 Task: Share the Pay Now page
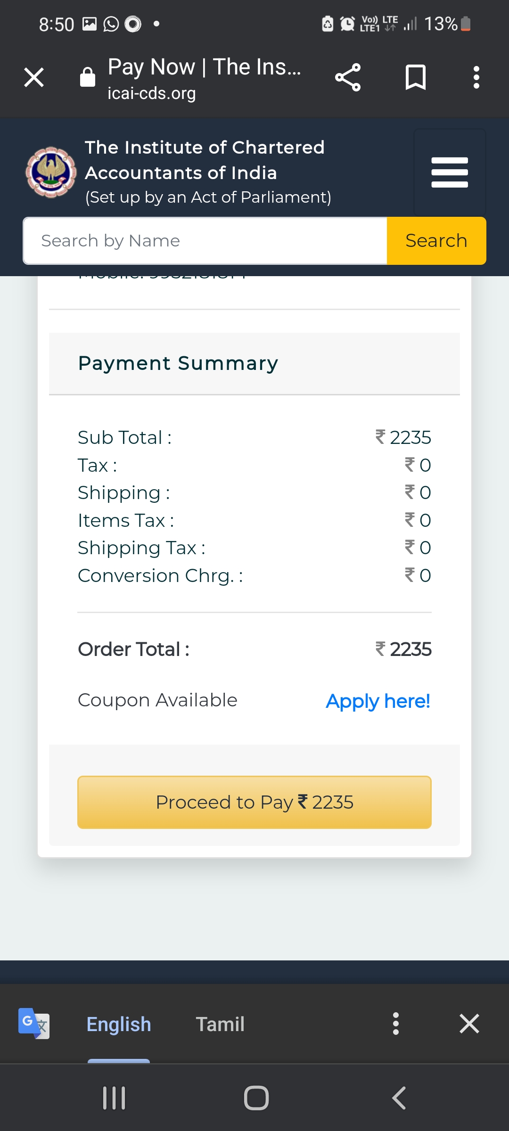(348, 77)
